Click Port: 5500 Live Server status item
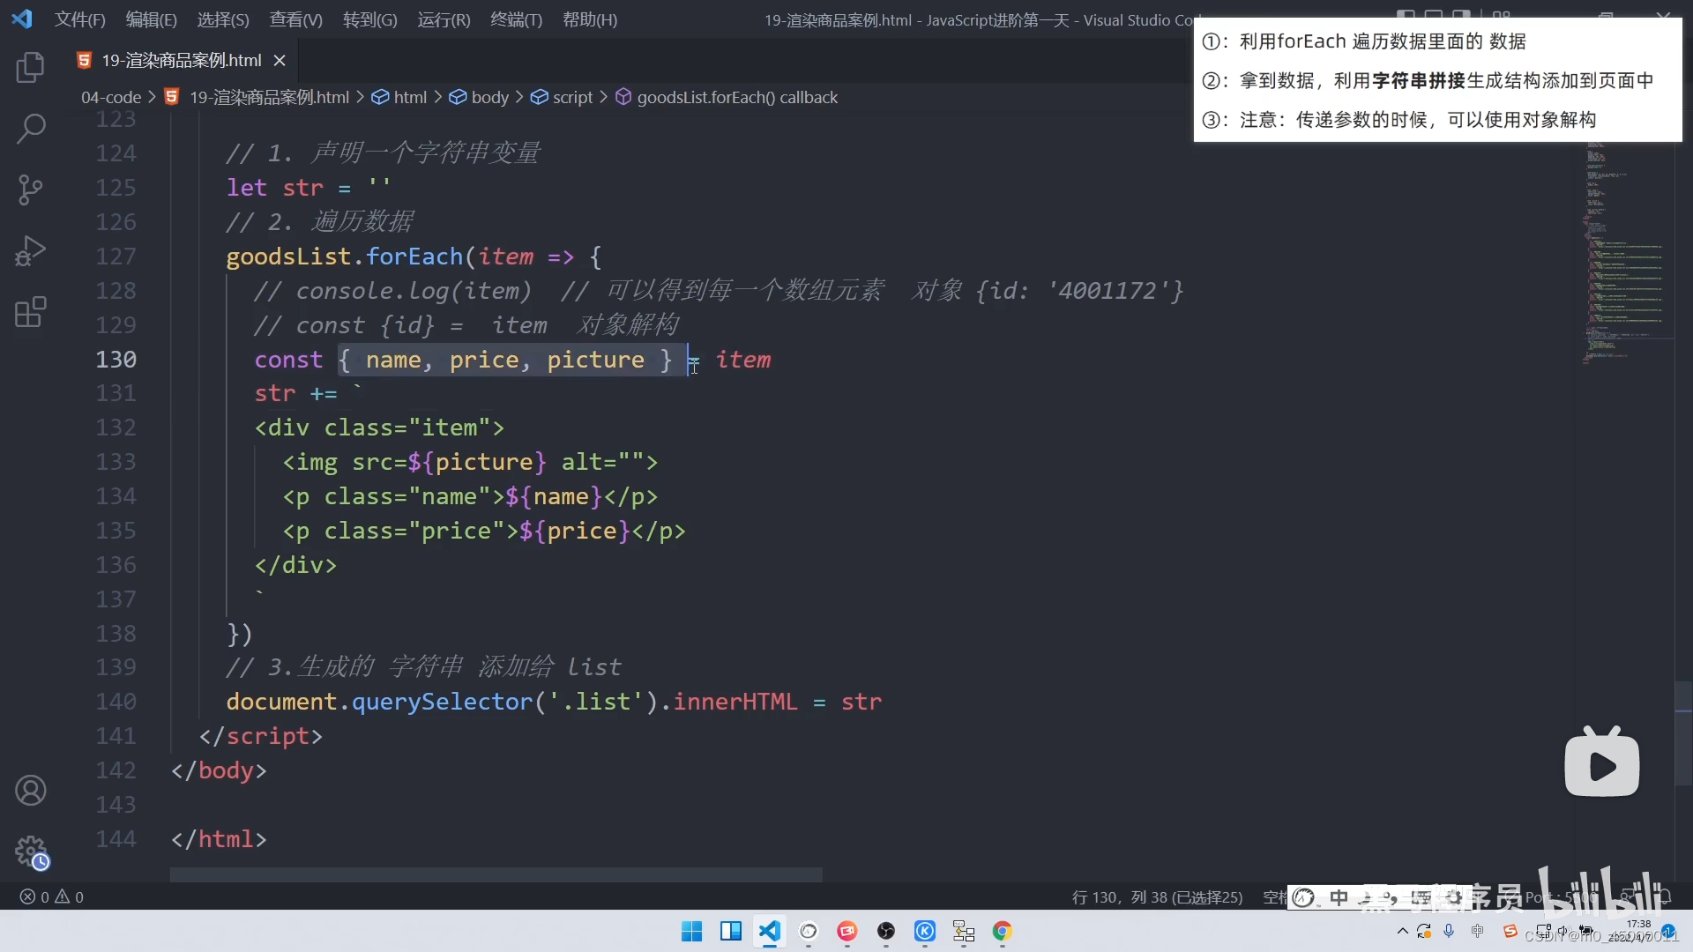This screenshot has width=1693, height=952. tap(1561, 896)
